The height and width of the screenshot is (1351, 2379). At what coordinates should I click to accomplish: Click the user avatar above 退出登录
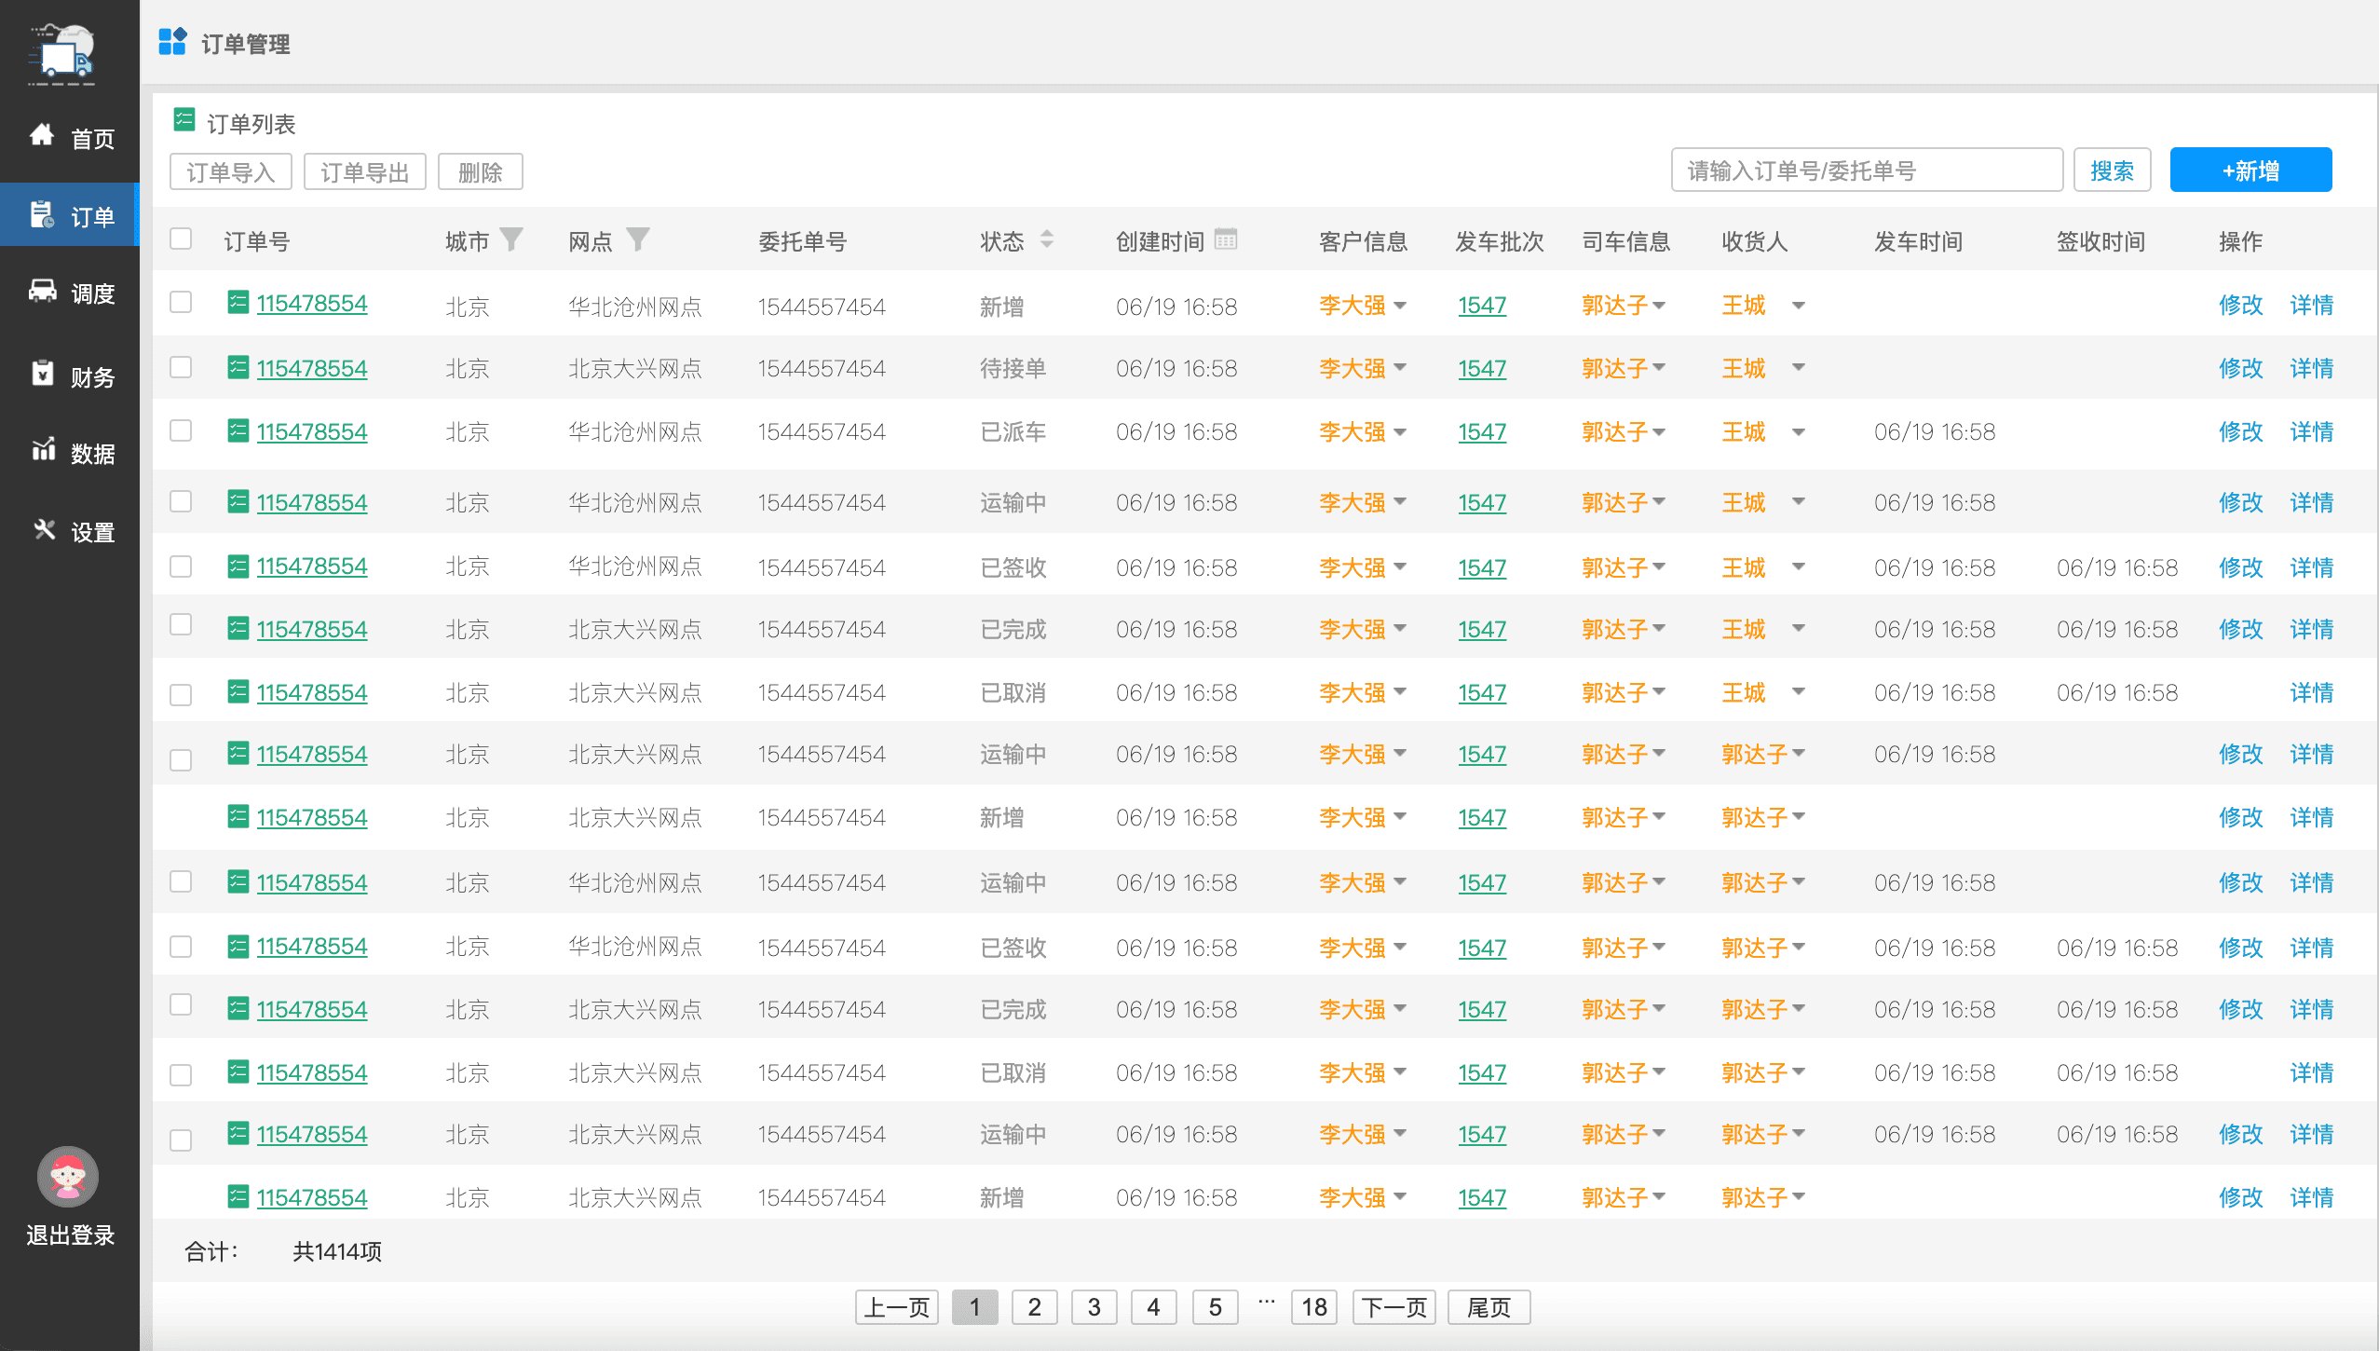[x=67, y=1176]
